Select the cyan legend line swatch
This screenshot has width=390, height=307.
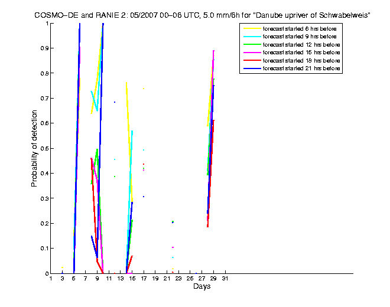(x=252, y=37)
